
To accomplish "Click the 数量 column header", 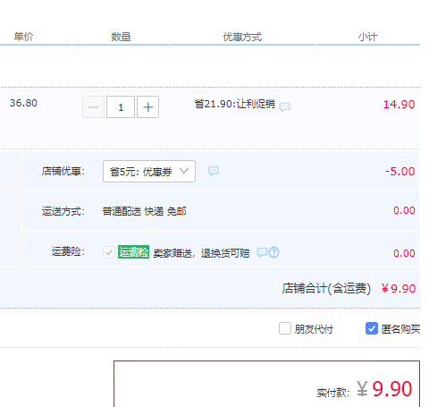I will pyautogui.click(x=121, y=37).
